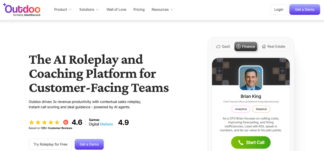The height and width of the screenshot is (151, 324).
Task: Expand the Resources dropdown menu
Action: point(162,9)
